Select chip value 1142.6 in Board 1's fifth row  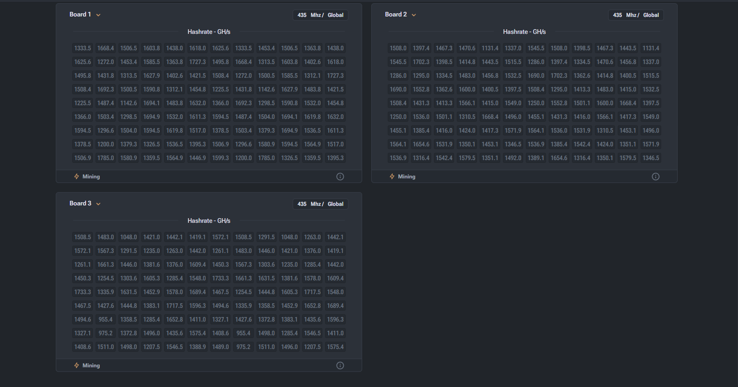[128, 103]
